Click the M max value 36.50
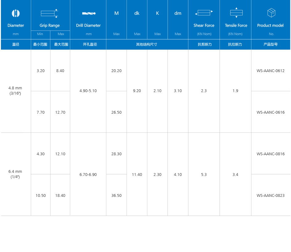 pyautogui.click(x=116, y=196)
